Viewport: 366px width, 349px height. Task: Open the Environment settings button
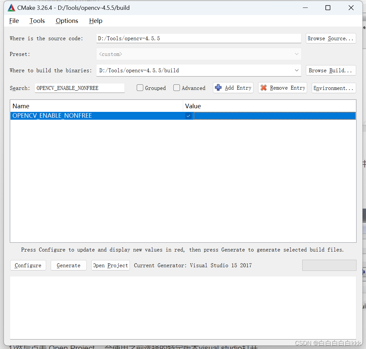tap(334, 88)
